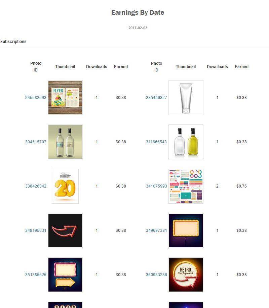Open photo ID 304515707 link
Image resolution: width=269 pixels, height=308 pixels.
click(36, 142)
